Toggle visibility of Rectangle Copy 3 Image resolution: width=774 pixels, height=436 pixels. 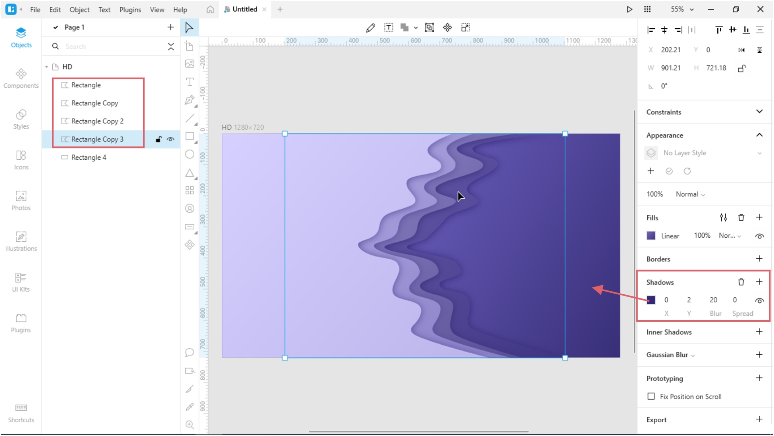click(171, 139)
